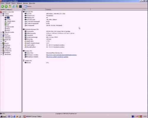Click the Paměť memory chip icon
148x118 pixels.
point(6,23)
